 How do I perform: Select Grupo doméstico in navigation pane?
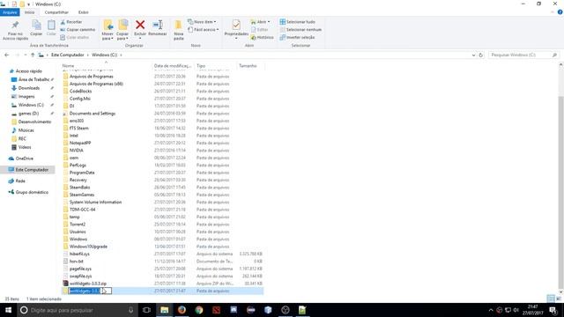[32, 192]
